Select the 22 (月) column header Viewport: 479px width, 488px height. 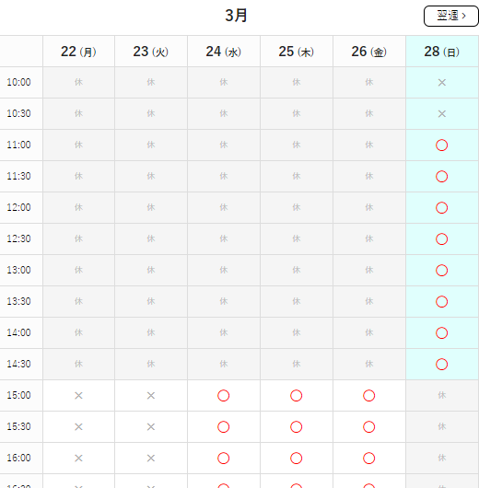[78, 52]
